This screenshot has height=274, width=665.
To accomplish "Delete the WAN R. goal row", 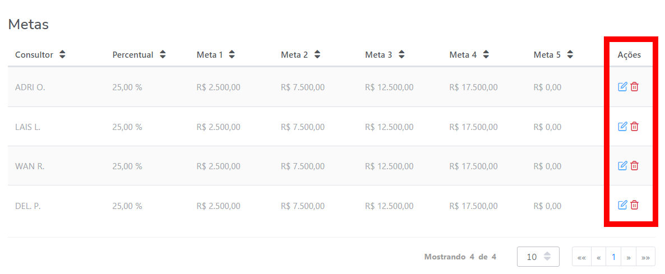I will [x=634, y=166].
